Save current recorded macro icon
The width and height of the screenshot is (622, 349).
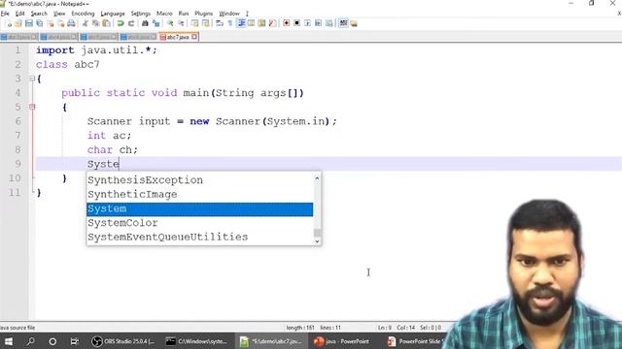(x=328, y=23)
